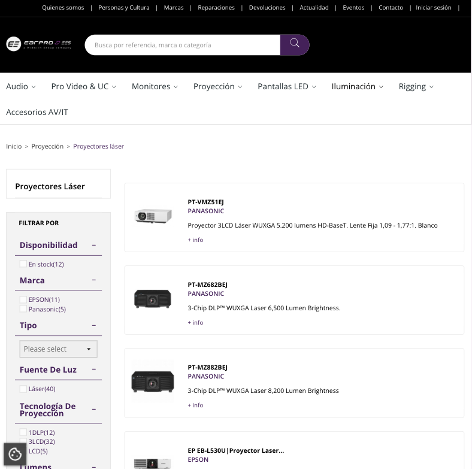The height and width of the screenshot is (469, 472).
Task: Check the EPSON(11) brand filter
Action: coord(23,299)
